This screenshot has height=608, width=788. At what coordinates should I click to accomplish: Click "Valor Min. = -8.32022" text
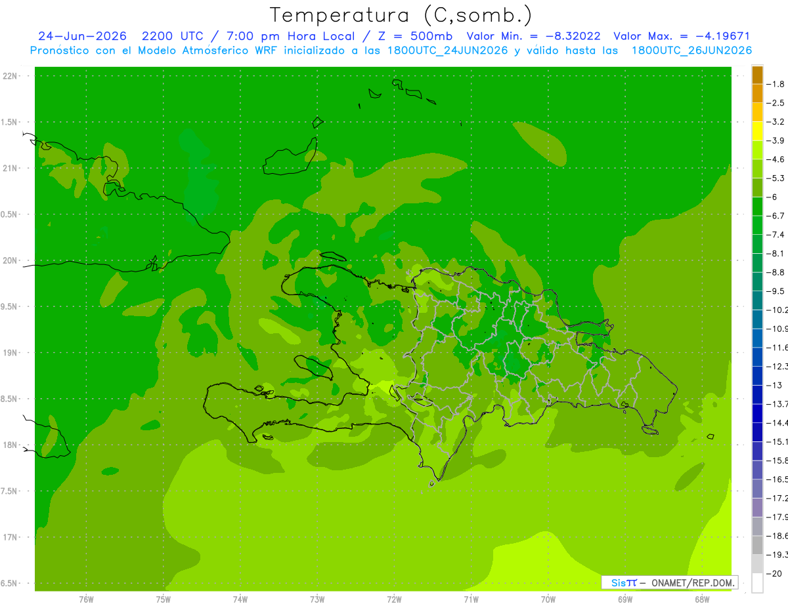533,36
